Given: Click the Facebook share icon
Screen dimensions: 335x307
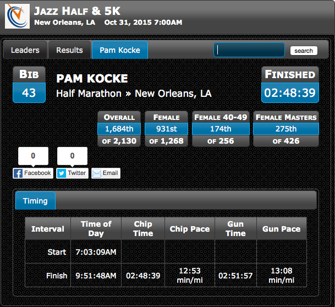Looking at the screenshot, I should (18, 173).
